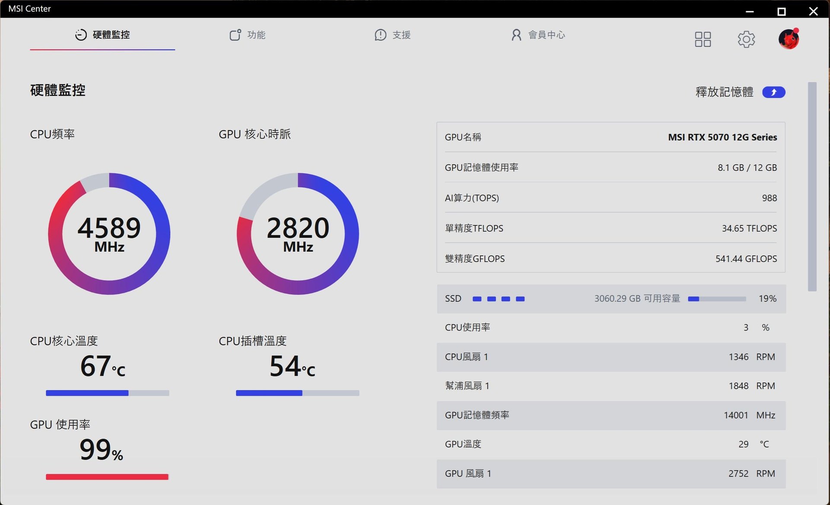Image resolution: width=830 pixels, height=505 pixels.
Task: Click the 幫浦風扇 1 row
Action: tap(611, 386)
